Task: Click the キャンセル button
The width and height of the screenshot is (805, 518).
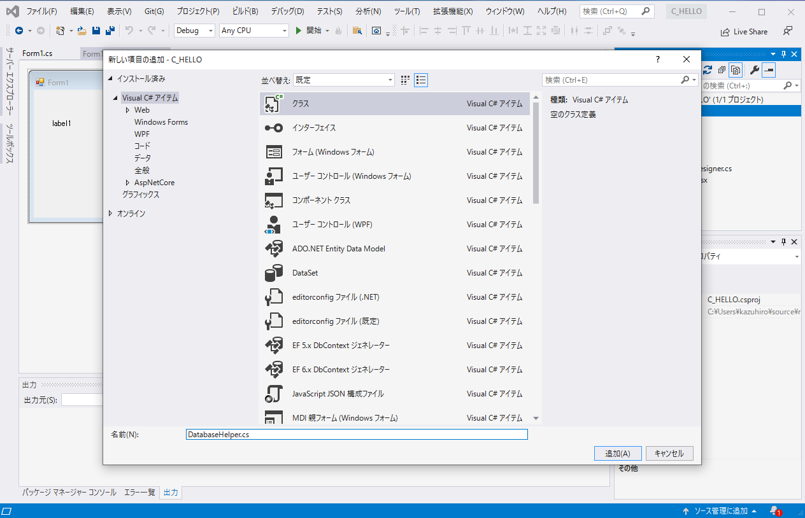Action: point(669,454)
